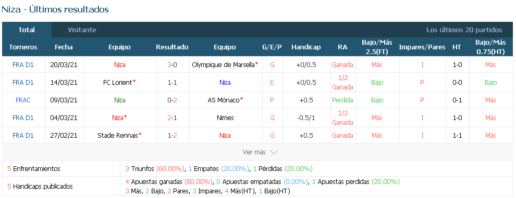Click the blue Niza name in Lorient row
The width and height of the screenshot is (516, 198).
tap(225, 83)
